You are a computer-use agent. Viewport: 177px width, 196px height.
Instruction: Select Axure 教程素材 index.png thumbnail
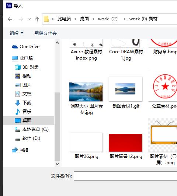[x=86, y=43]
